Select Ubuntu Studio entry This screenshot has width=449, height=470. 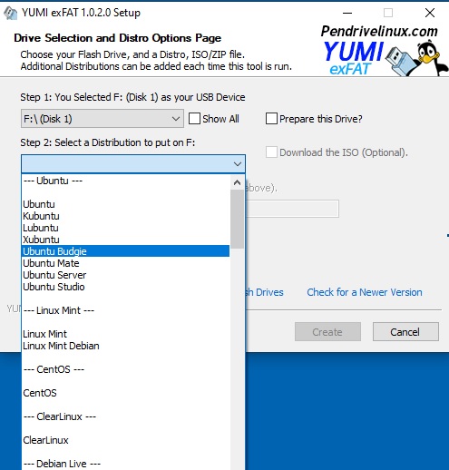[x=126, y=287]
